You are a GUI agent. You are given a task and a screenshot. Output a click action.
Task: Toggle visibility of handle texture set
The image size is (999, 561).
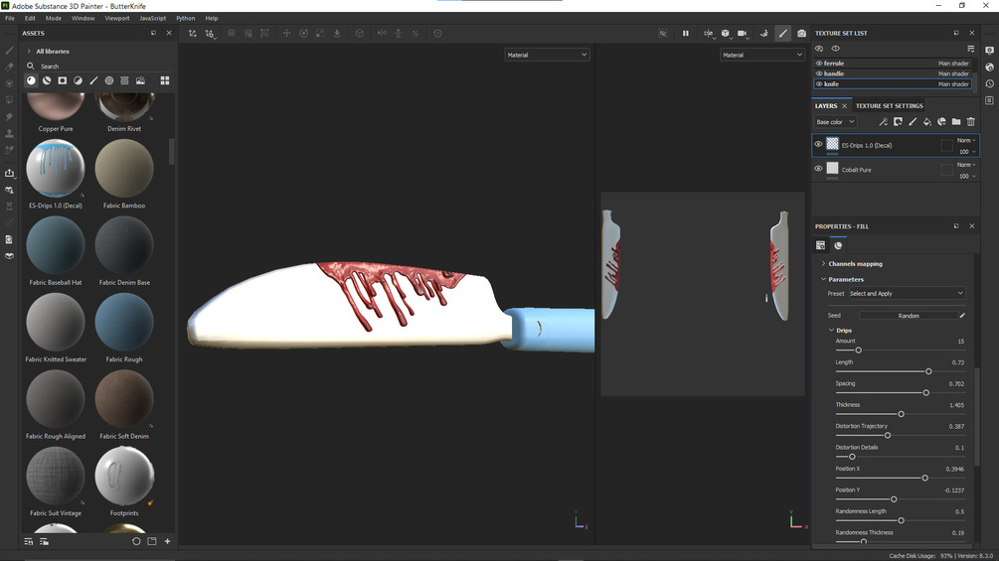point(819,73)
